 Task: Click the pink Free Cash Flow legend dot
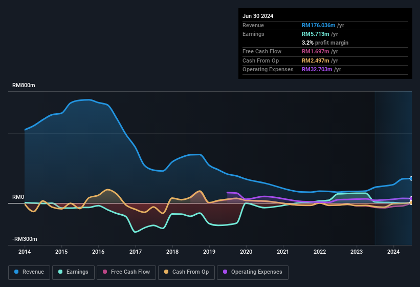(105, 272)
